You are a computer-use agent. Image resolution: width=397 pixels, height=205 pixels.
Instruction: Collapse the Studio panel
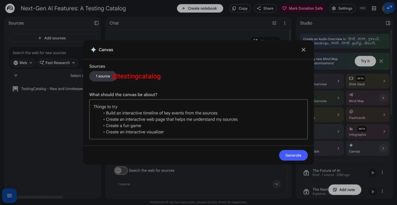tap(388, 23)
